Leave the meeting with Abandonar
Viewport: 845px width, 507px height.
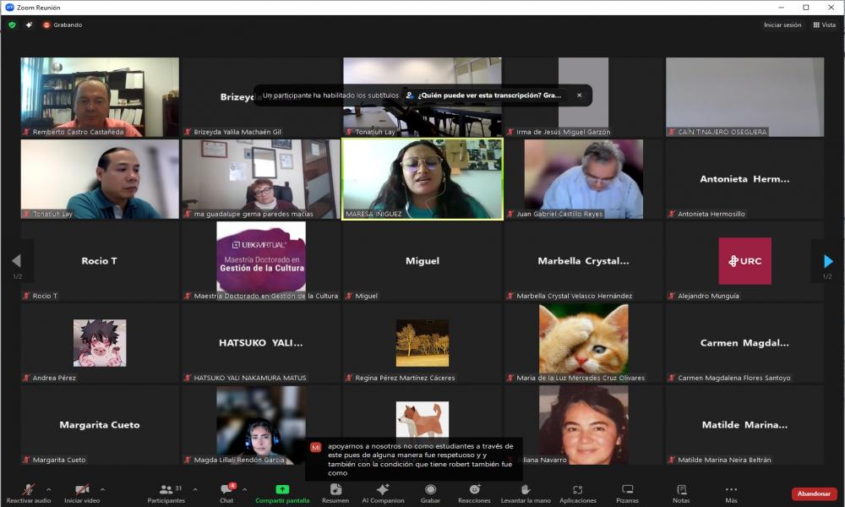click(814, 493)
